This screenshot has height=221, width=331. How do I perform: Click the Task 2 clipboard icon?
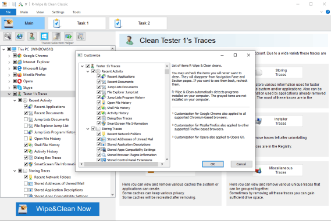pyautogui.click(x=118, y=23)
